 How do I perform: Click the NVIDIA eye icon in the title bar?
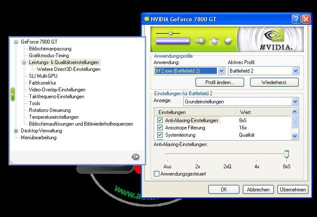(x=146, y=19)
